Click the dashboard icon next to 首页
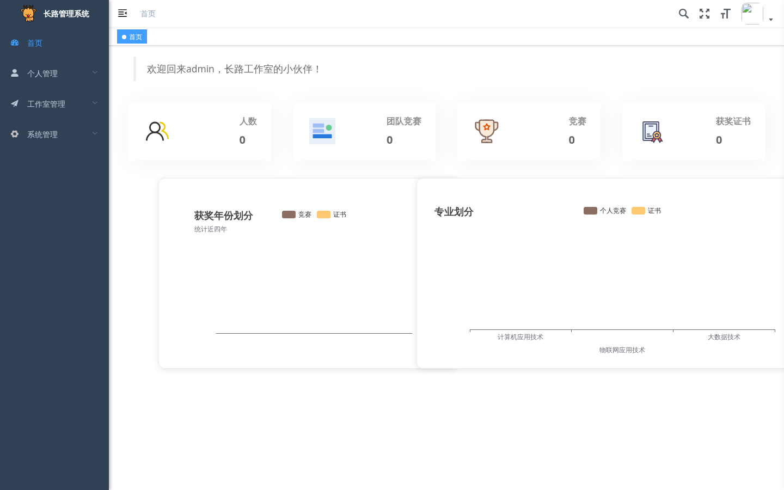784x490 pixels. coord(15,42)
